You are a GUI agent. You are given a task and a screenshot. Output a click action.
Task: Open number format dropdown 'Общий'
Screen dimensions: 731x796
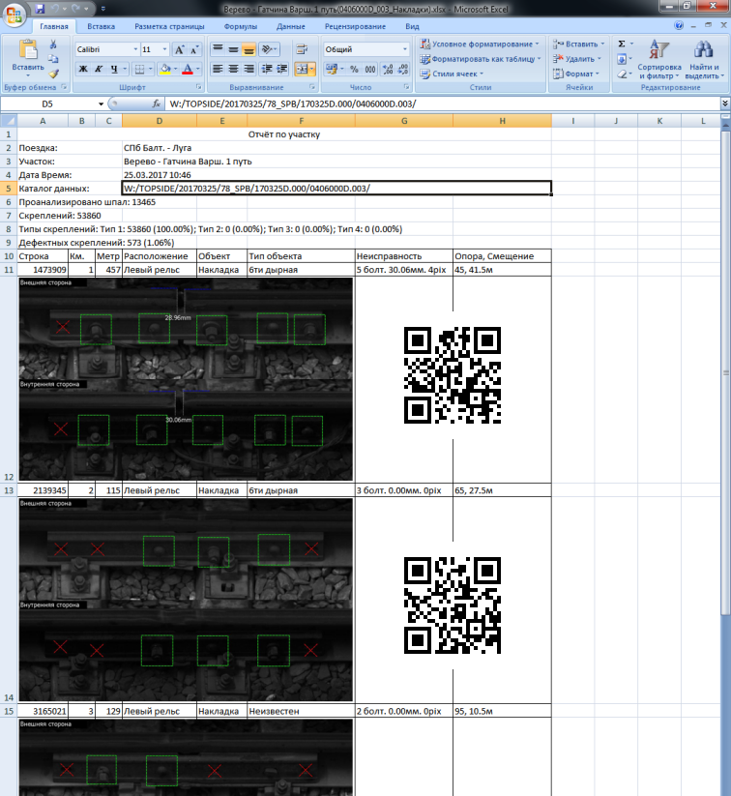point(404,49)
